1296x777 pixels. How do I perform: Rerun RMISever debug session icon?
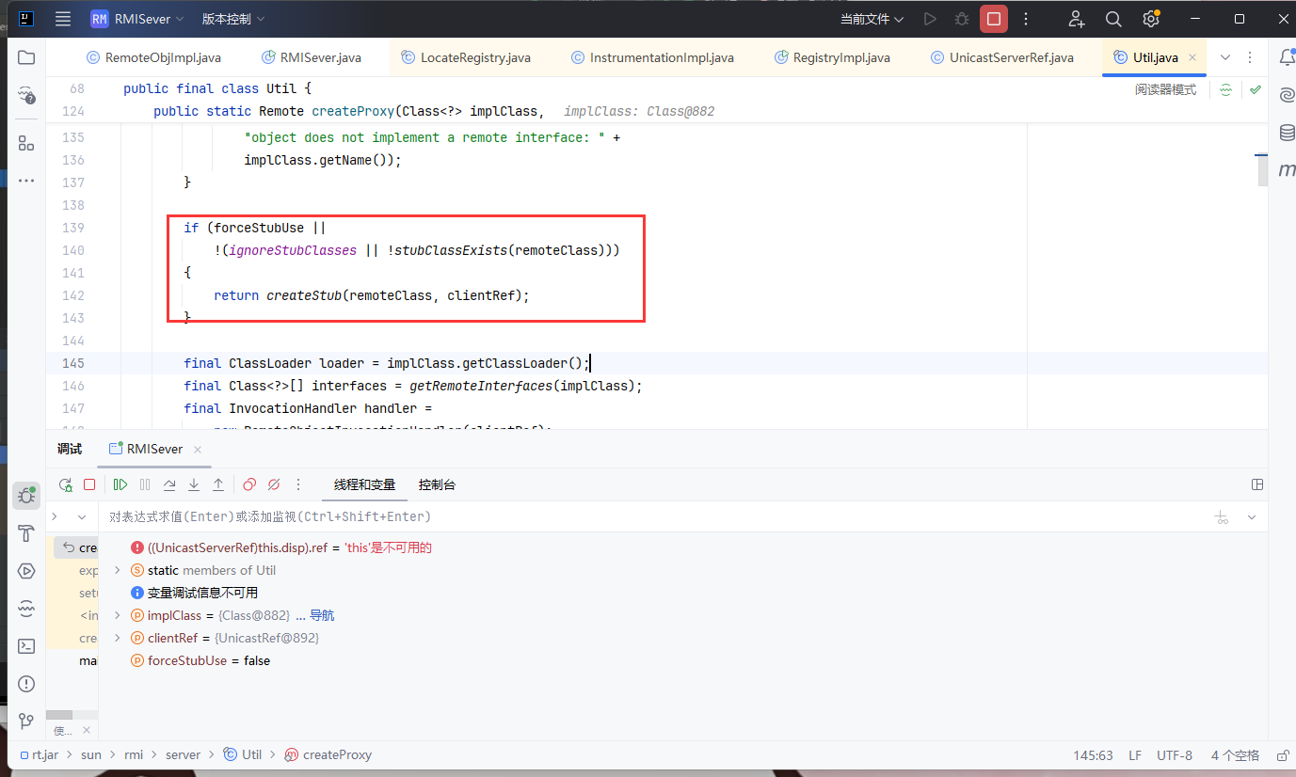(66, 484)
